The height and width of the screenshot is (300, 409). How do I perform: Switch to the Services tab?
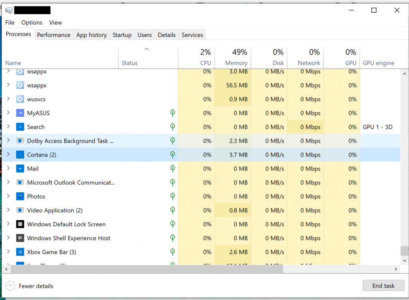click(x=192, y=35)
